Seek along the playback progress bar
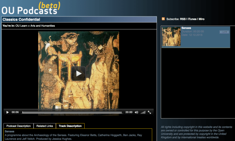Screen dimensions: 235x141 pos(72,112)
